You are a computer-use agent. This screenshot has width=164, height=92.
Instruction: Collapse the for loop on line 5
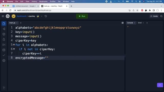click(x=14, y=45)
